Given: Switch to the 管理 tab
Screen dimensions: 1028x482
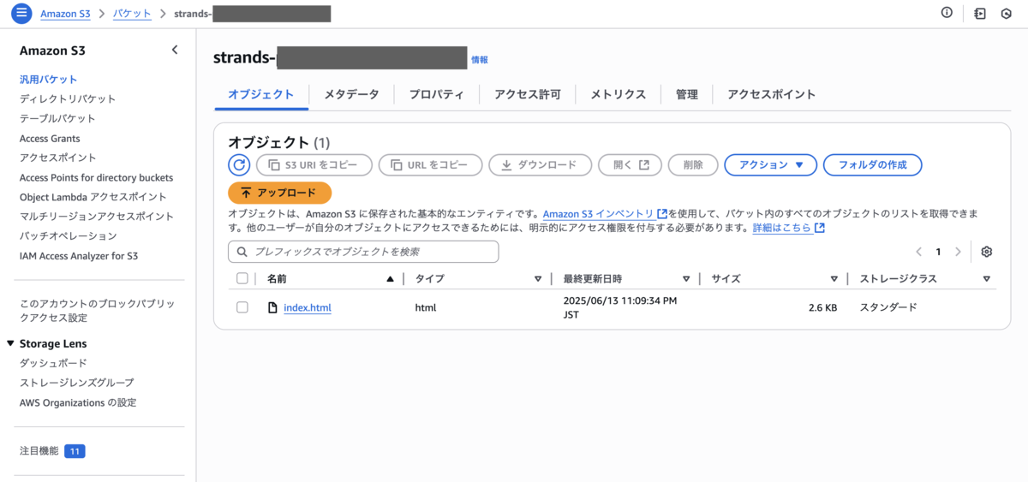Looking at the screenshot, I should coord(686,94).
